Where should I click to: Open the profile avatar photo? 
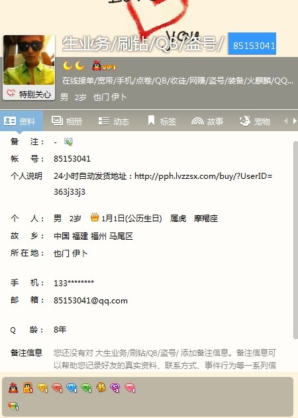click(28, 60)
